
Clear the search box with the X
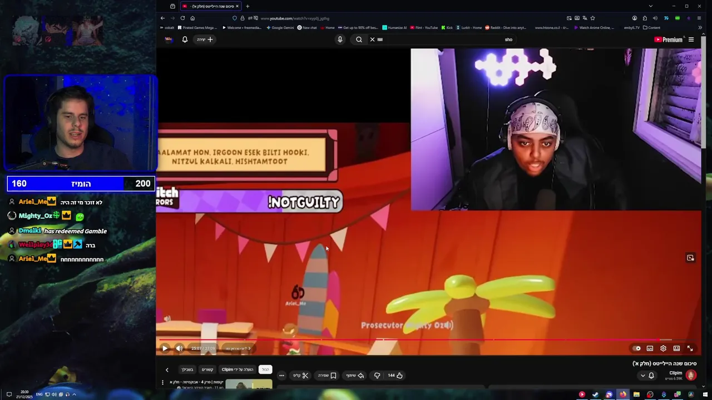point(372,39)
